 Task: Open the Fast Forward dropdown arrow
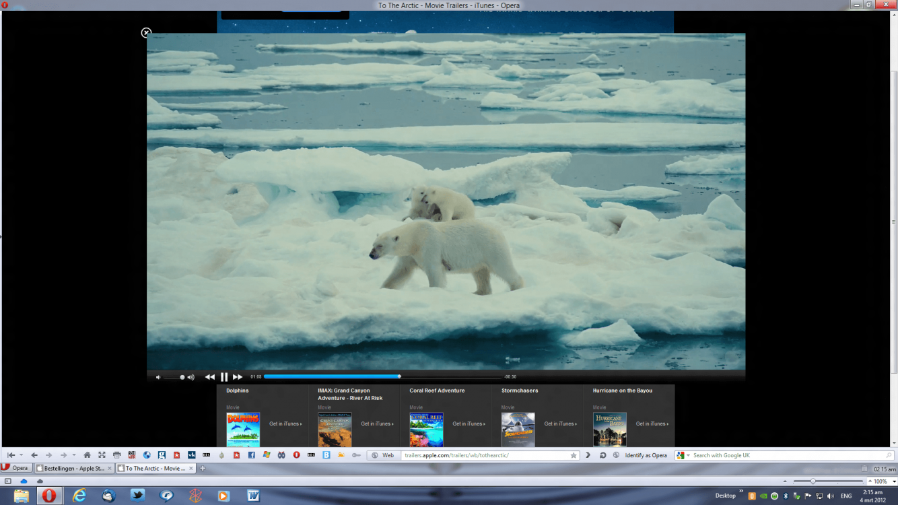pos(74,455)
